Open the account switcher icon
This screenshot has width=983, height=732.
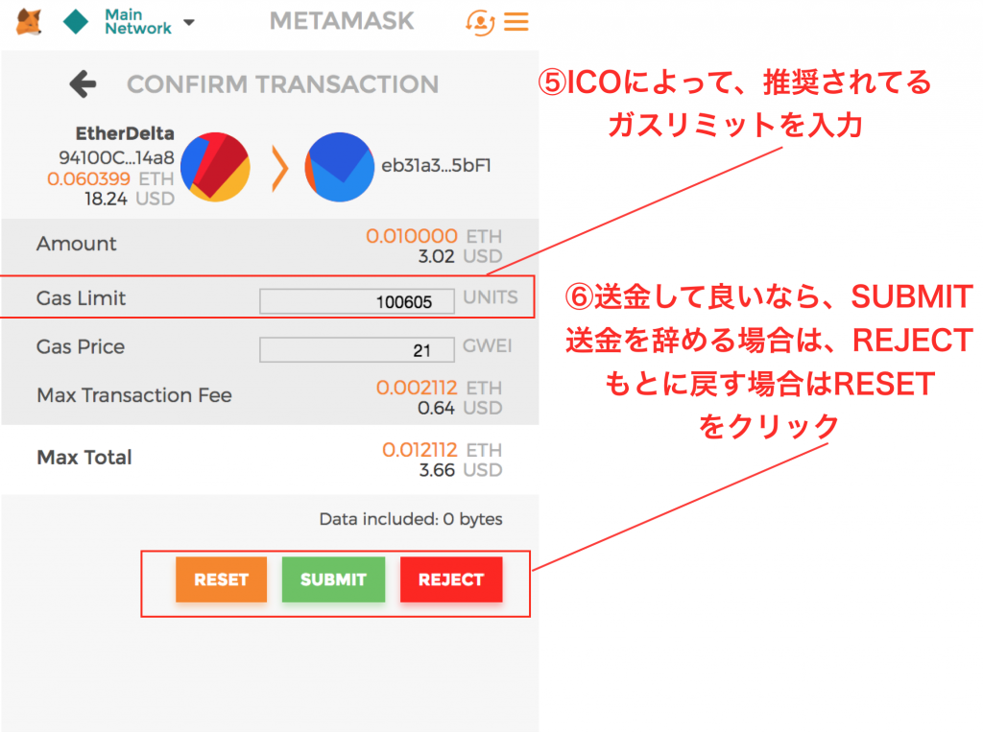[x=479, y=21]
